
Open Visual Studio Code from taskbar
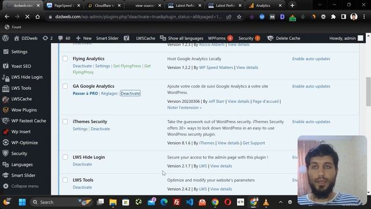click(190, 202)
